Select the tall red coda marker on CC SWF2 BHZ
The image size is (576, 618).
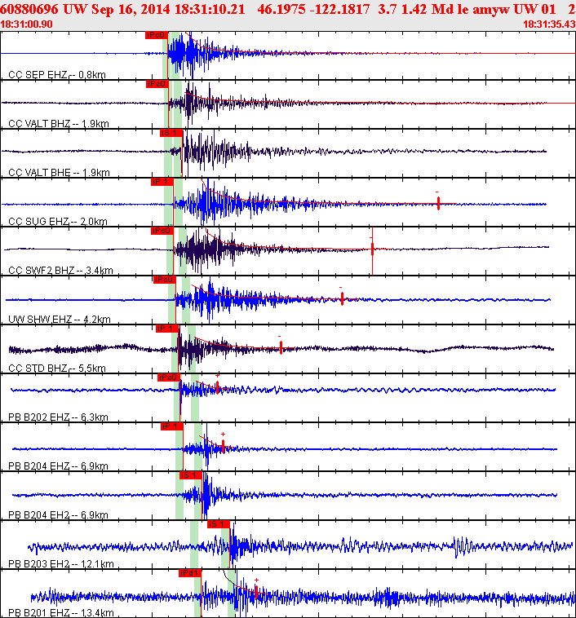coord(372,251)
